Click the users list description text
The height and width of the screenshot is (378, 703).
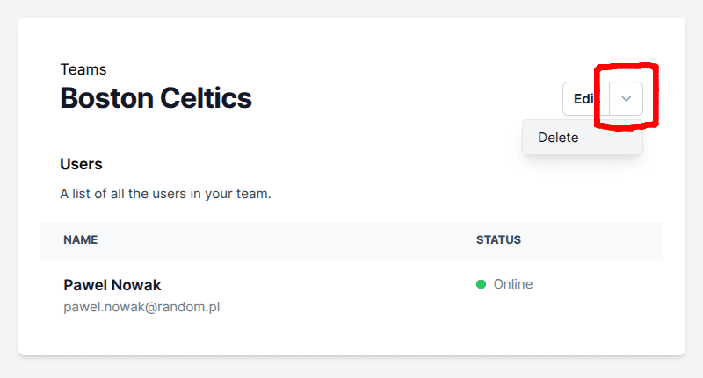[165, 194]
